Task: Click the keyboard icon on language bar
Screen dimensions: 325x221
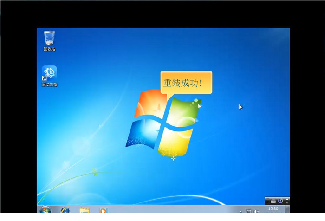Action: (273, 201)
